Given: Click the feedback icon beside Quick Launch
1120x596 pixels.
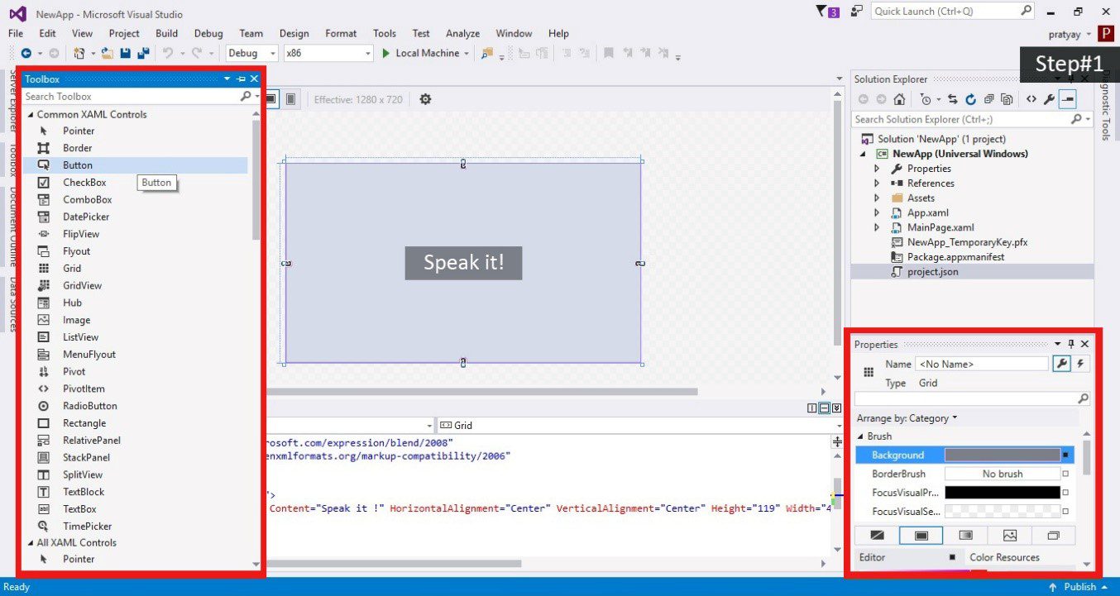Looking at the screenshot, I should [x=857, y=12].
